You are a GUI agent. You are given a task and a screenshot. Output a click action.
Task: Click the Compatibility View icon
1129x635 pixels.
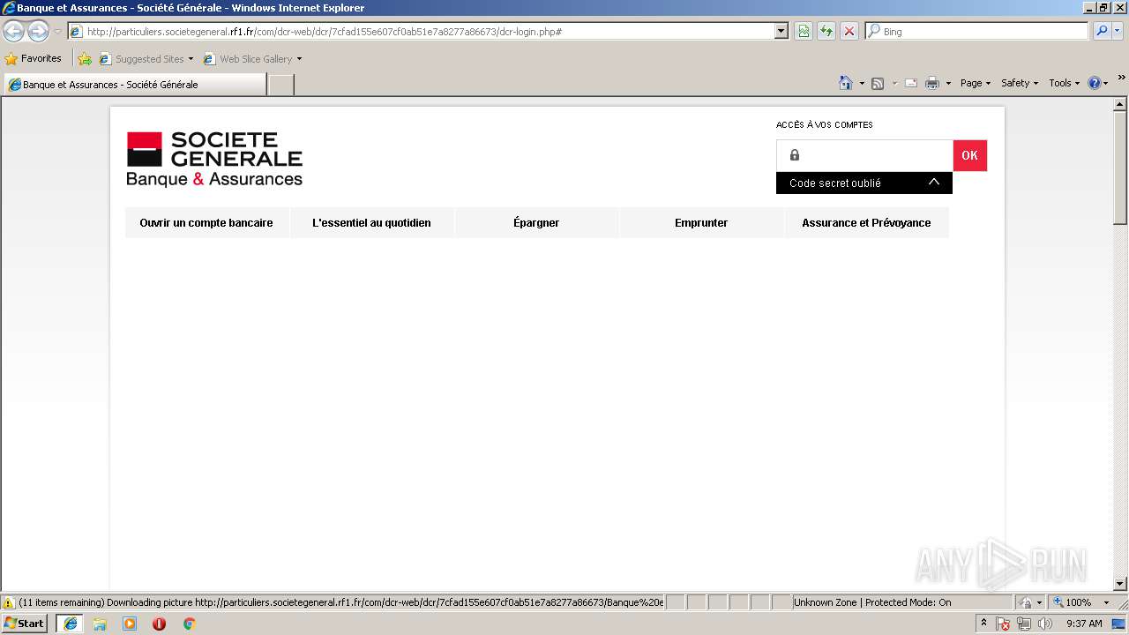804,32
